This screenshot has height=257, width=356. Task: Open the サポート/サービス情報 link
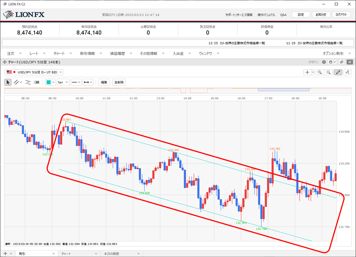coord(239,15)
